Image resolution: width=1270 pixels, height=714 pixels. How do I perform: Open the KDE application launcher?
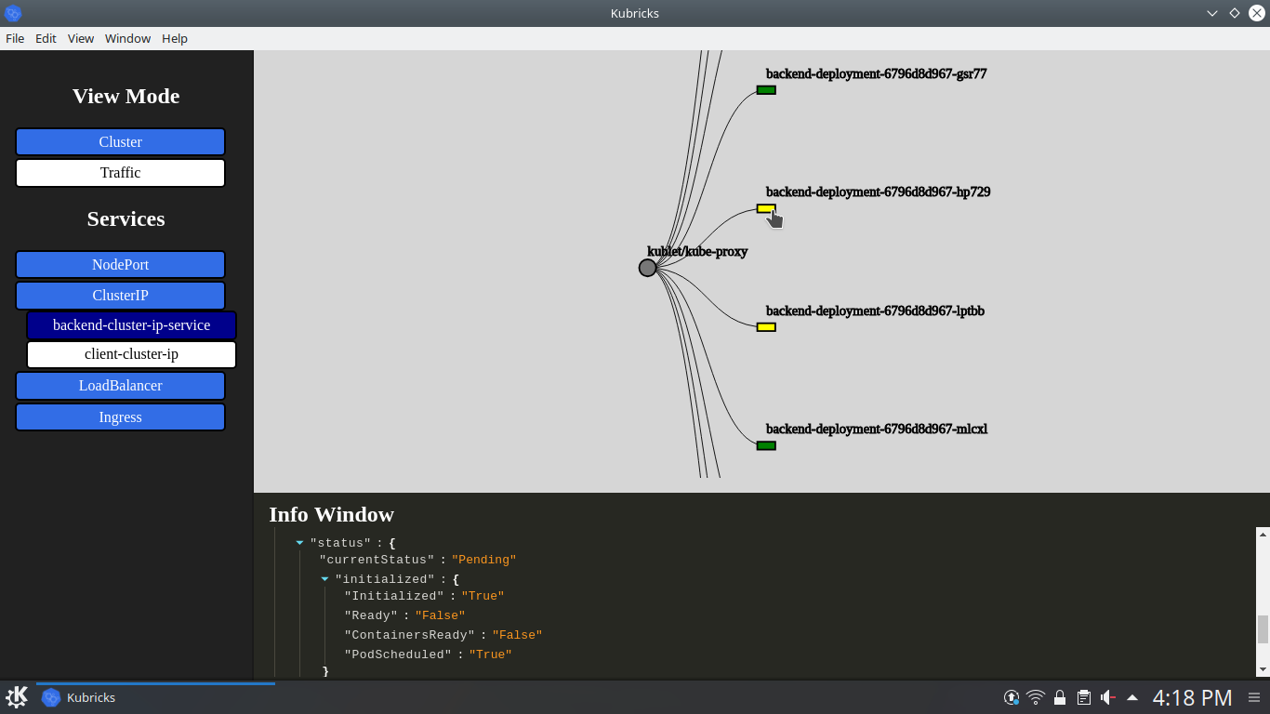17,697
